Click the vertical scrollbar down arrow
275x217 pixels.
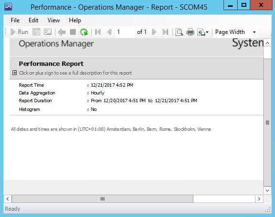(267, 190)
